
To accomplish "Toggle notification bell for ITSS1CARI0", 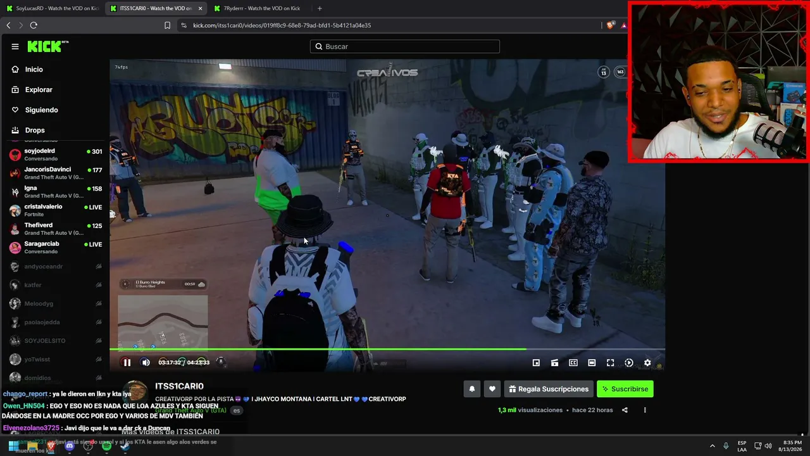I will pyautogui.click(x=471, y=389).
